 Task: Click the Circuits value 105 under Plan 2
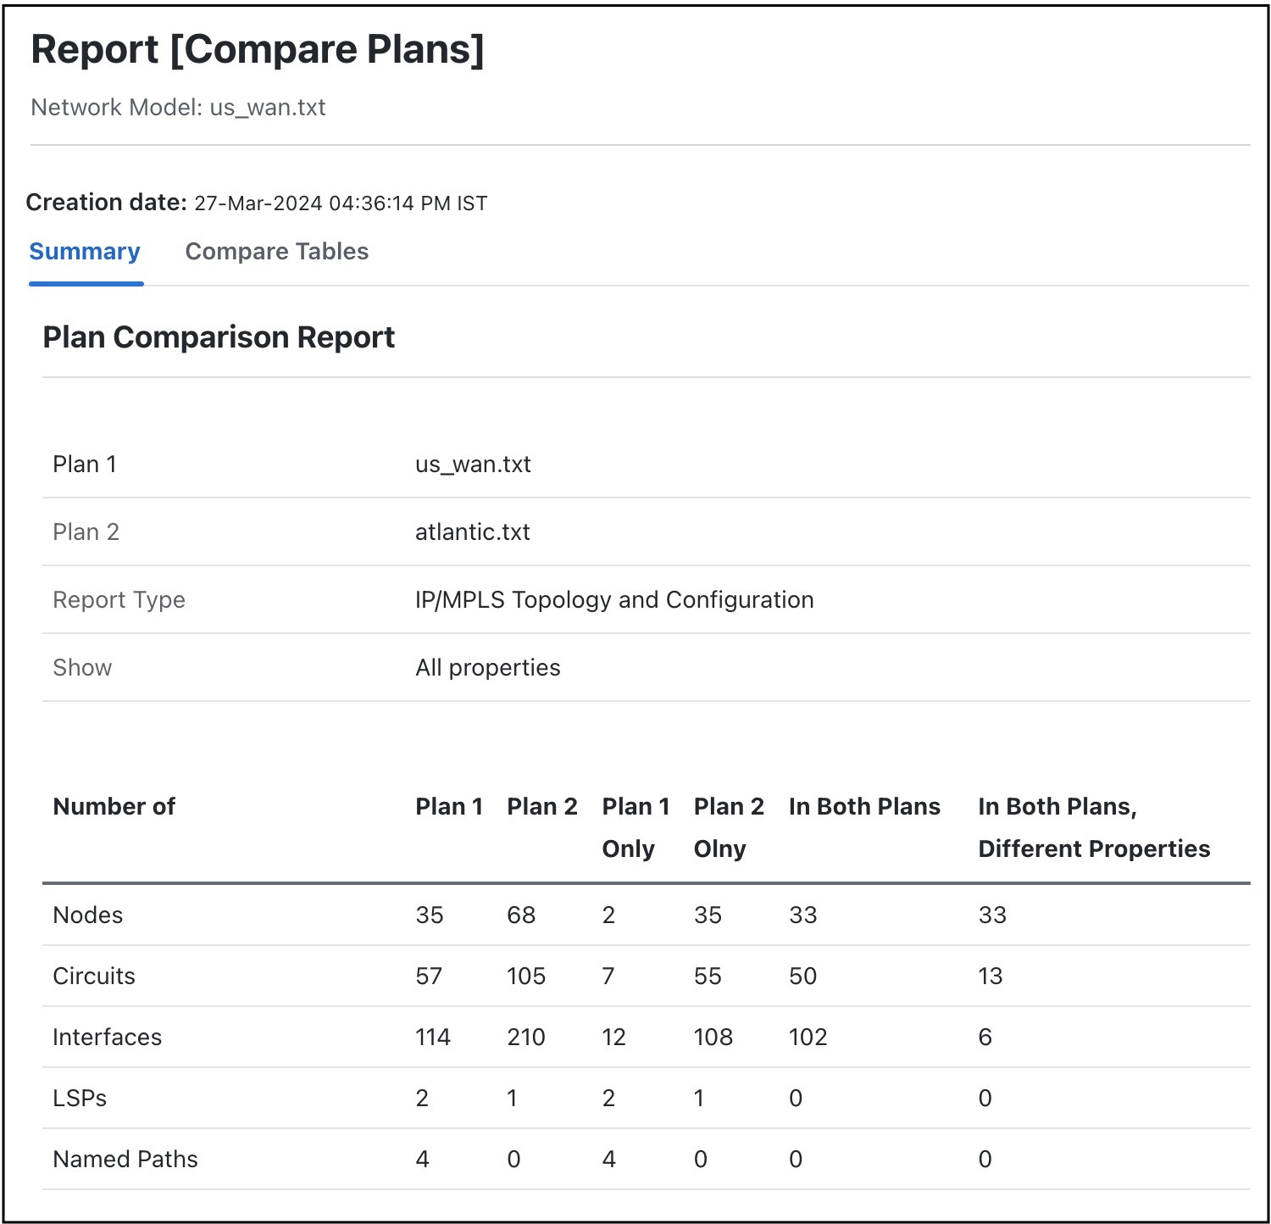525,976
